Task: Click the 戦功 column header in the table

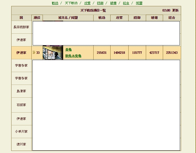Action: pyautogui.click(x=102, y=17)
